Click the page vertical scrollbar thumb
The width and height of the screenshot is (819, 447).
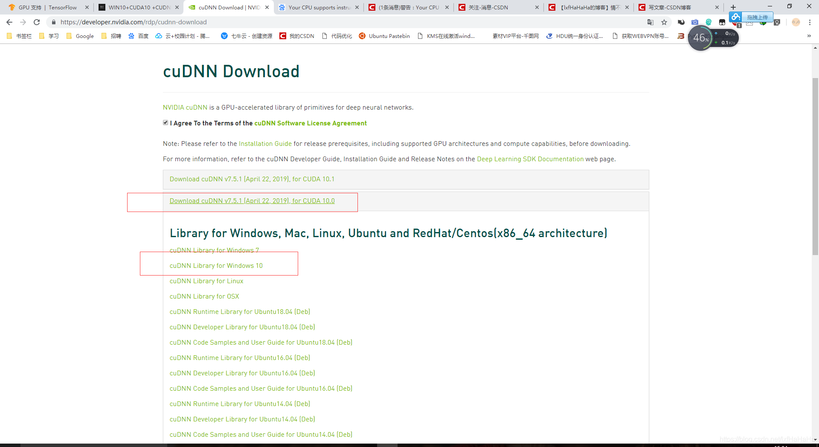click(x=815, y=166)
